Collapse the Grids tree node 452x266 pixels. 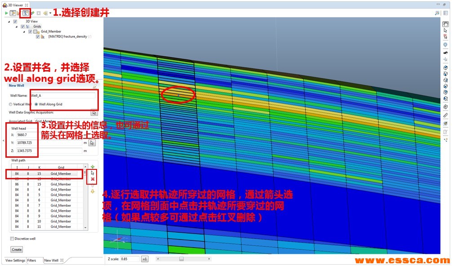(x=17, y=27)
